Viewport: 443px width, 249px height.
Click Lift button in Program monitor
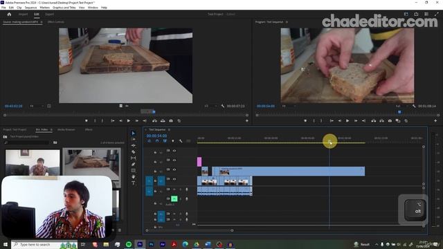coord(374,121)
